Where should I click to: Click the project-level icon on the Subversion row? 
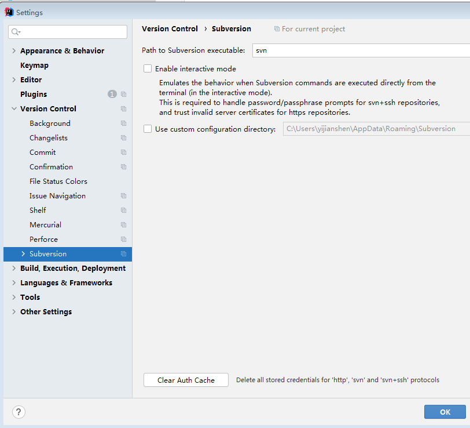(123, 254)
